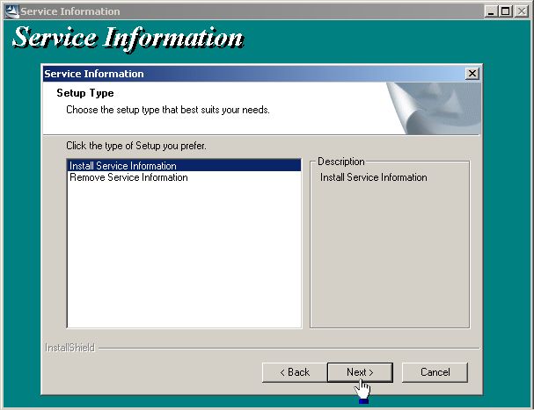Image resolution: width=534 pixels, height=410 pixels.
Task: Go back with the Back button
Action: pos(295,372)
